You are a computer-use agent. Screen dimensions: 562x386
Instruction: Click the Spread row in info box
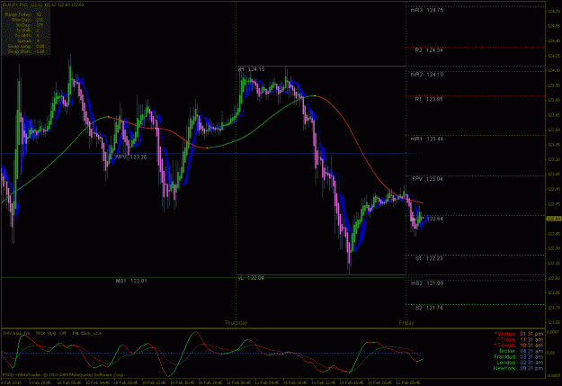(x=28, y=40)
